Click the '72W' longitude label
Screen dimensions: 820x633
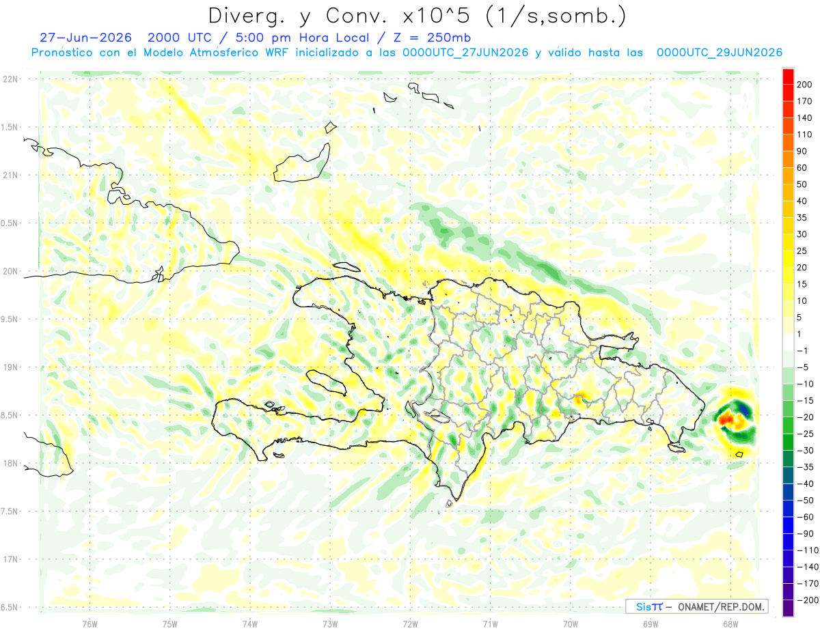(x=409, y=623)
